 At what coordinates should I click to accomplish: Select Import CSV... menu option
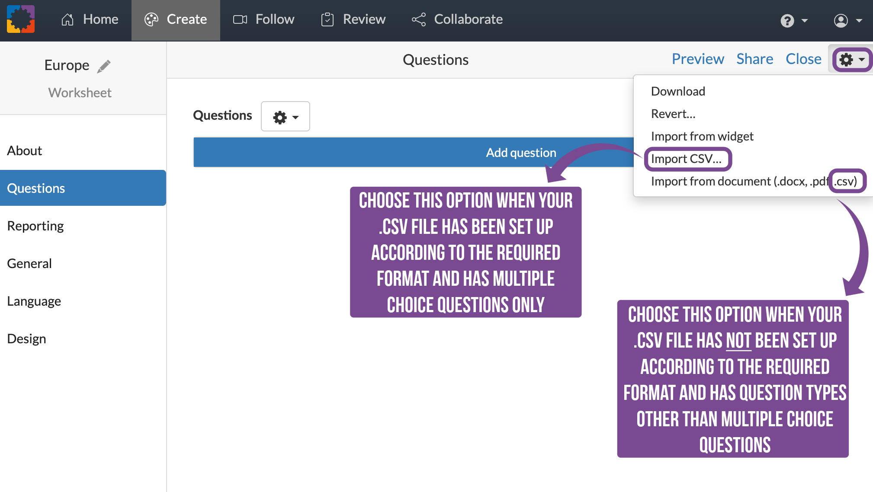[x=686, y=159]
